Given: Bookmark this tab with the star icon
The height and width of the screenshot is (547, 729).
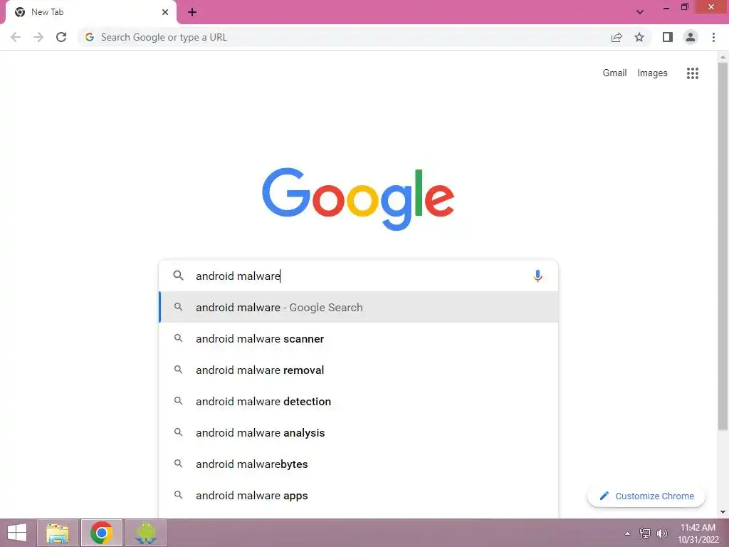Looking at the screenshot, I should pos(639,37).
